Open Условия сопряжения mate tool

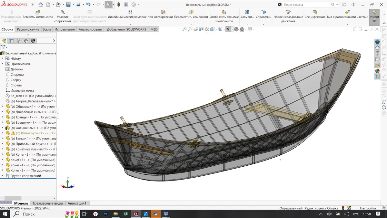point(63,12)
